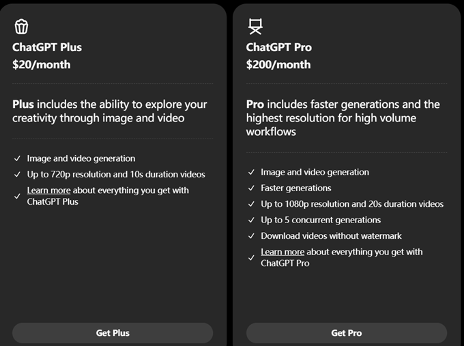Select the $20/month price text

coord(41,65)
